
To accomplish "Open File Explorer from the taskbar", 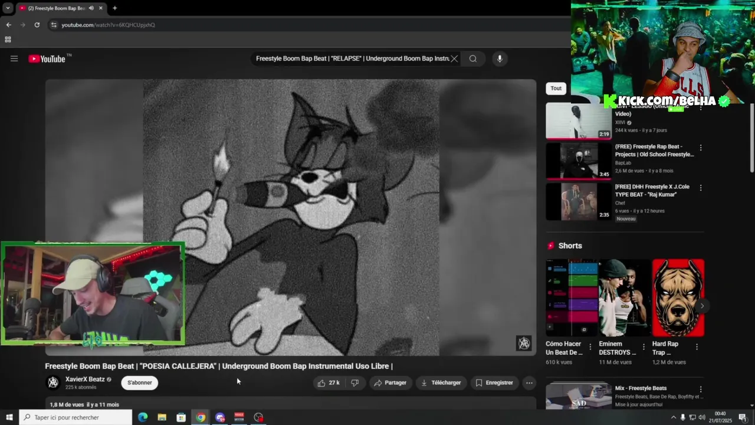I will pyautogui.click(x=162, y=417).
